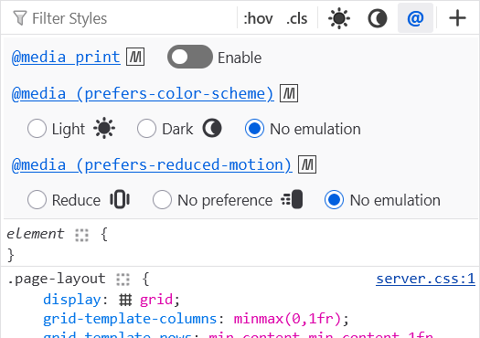This screenshot has width=480, height=338.
Task: Open the @media print link
Action: tap(66, 57)
